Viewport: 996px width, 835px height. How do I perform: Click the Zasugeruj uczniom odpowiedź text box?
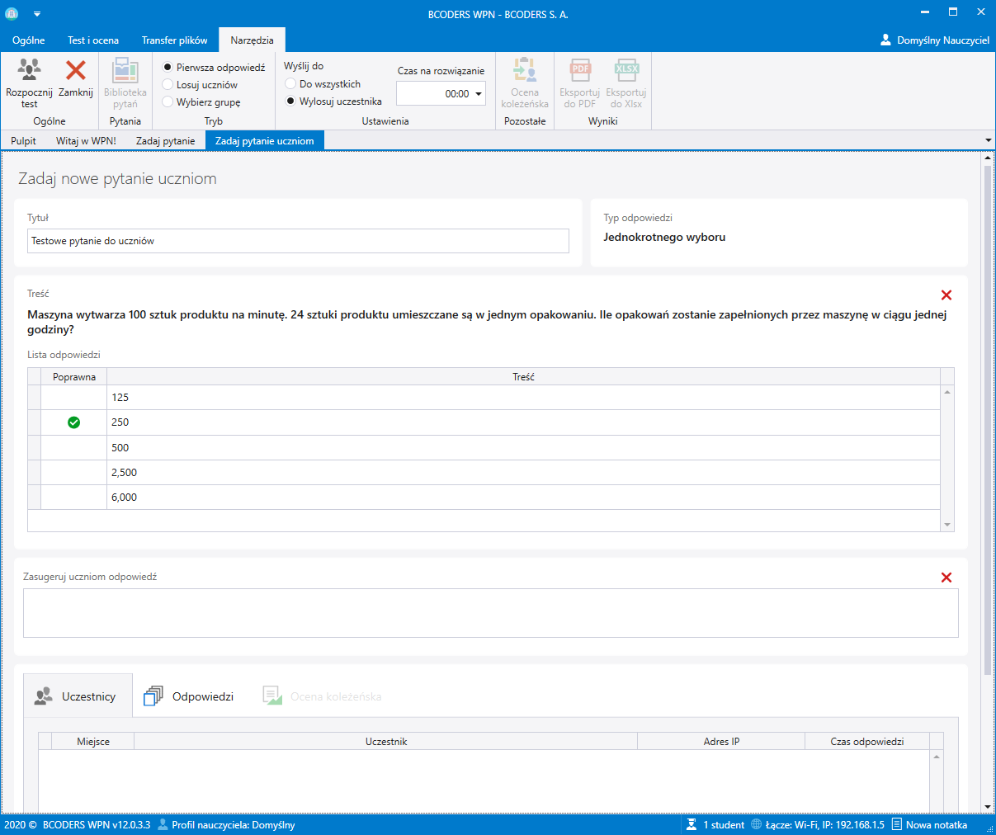pos(491,613)
